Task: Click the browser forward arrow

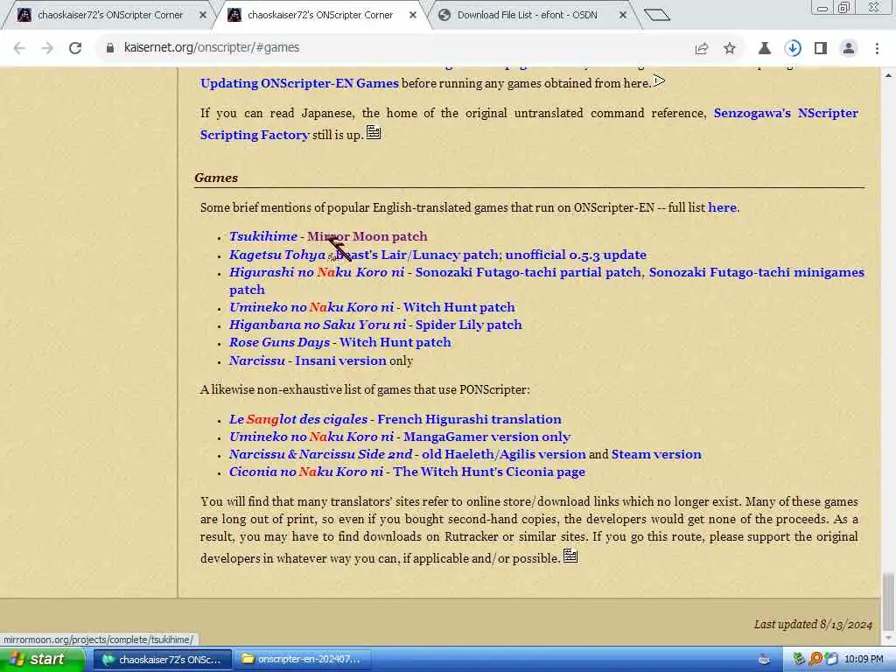Action: pos(47,48)
